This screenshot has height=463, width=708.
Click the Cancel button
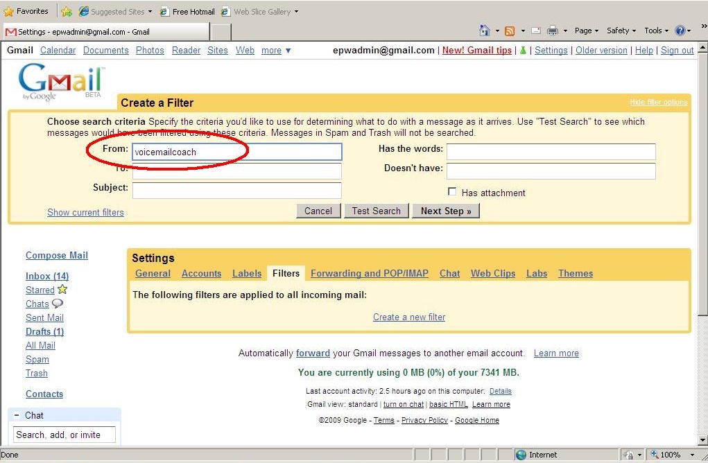(318, 211)
